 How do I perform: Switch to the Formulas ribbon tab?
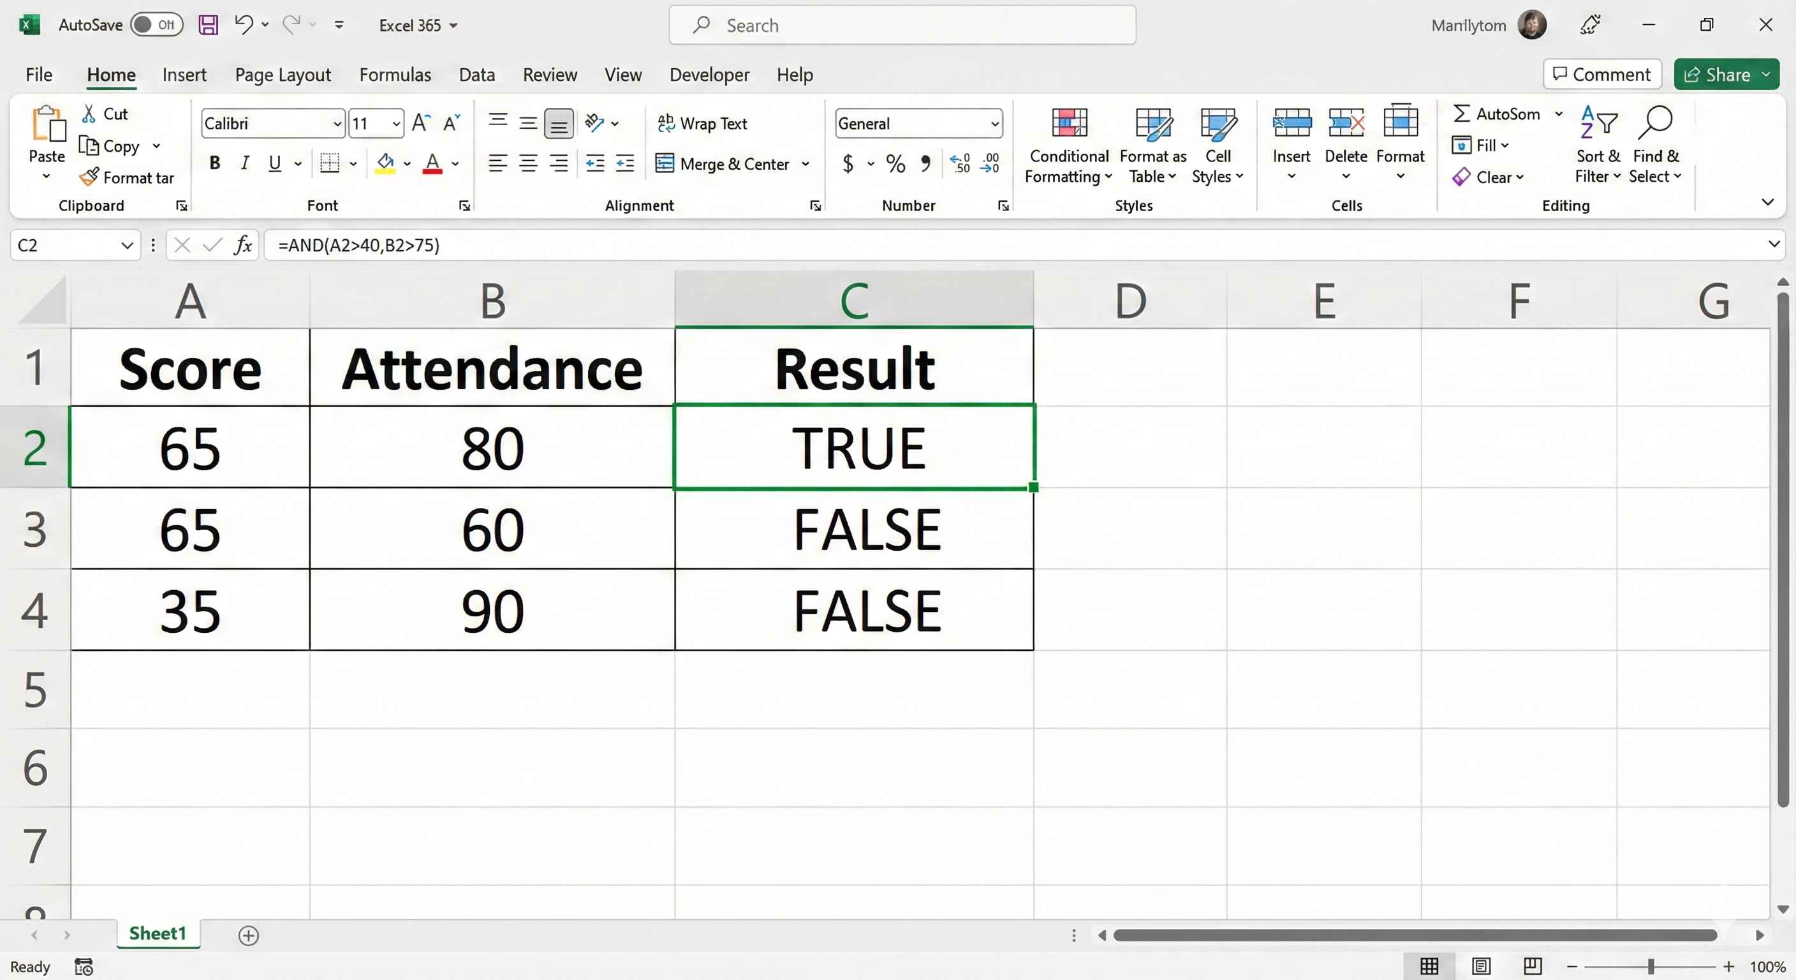pos(395,75)
